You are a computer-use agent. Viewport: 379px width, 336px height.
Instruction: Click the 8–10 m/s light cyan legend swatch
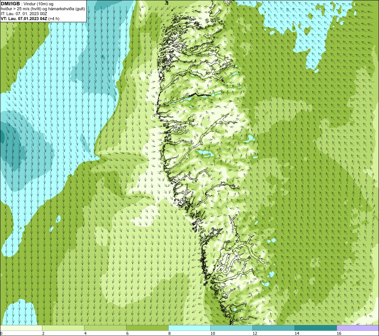[189, 328]
